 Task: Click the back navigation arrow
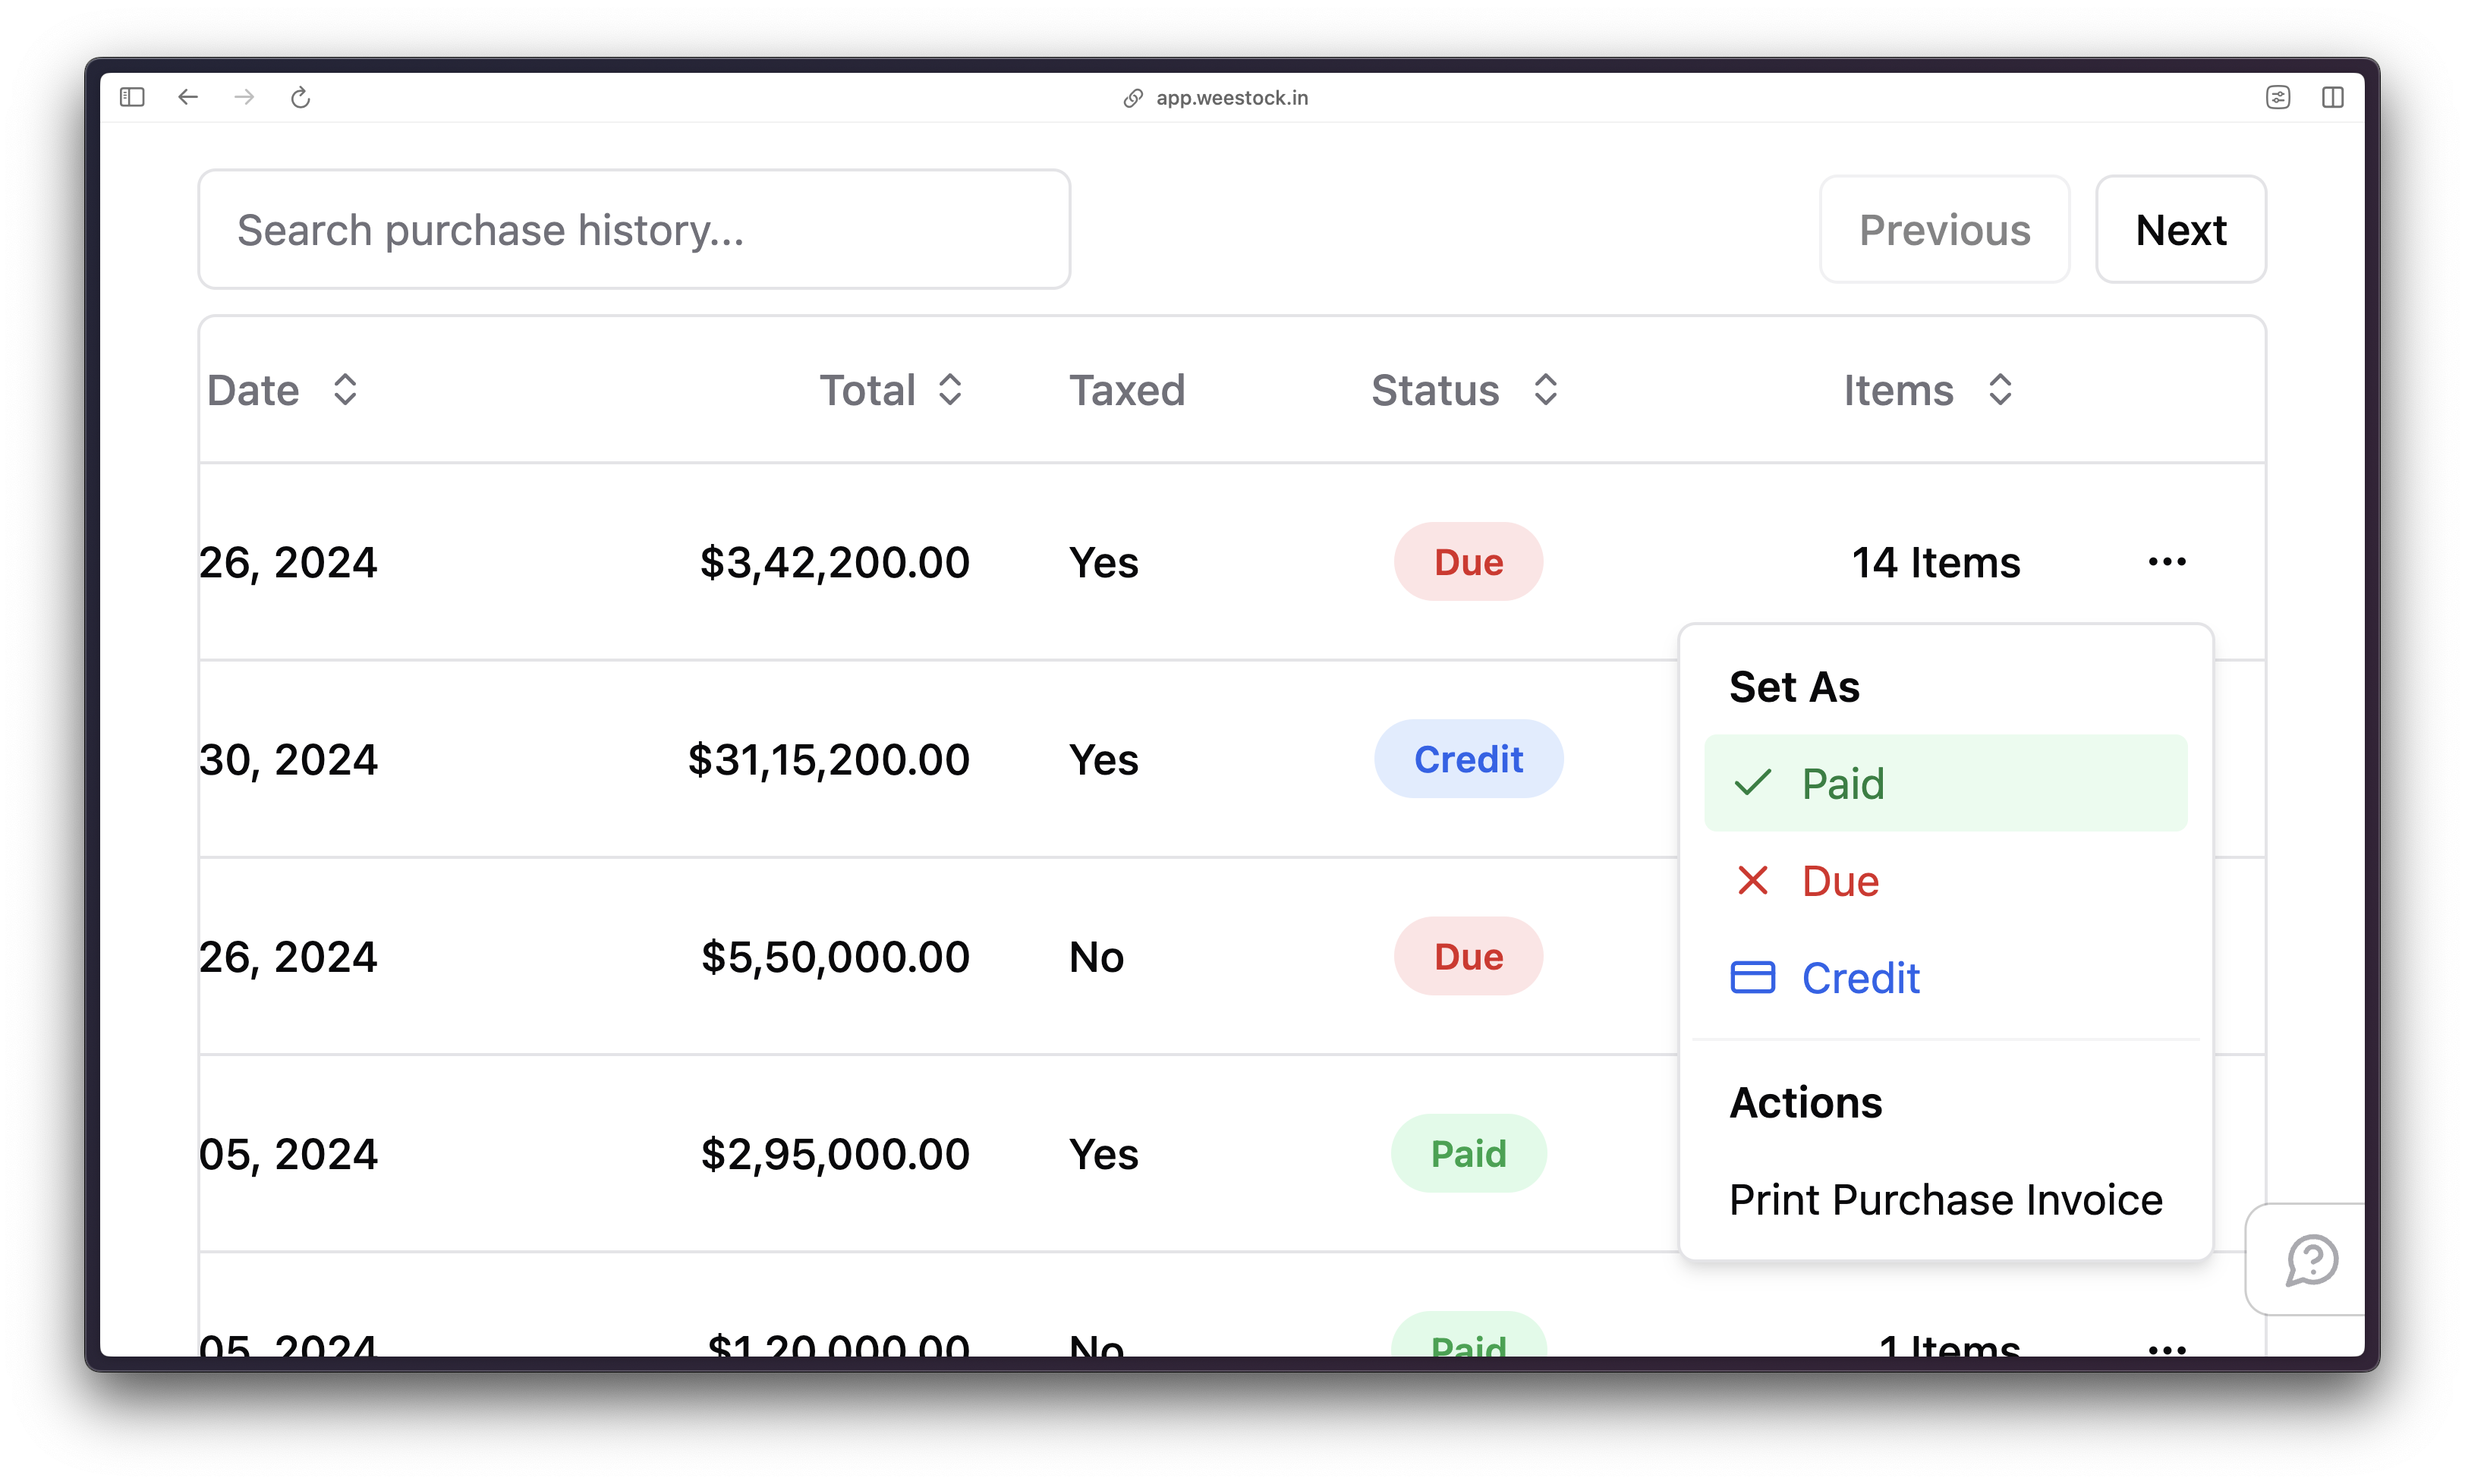[189, 97]
